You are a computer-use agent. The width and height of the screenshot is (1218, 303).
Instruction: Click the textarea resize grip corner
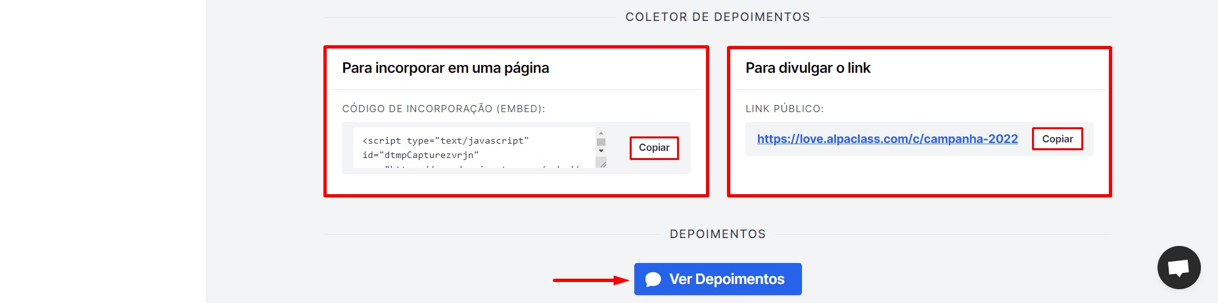coord(601,163)
